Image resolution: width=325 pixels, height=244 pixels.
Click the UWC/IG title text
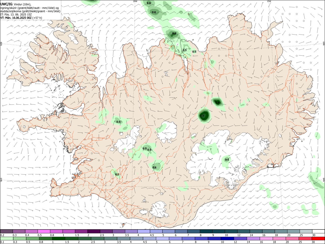(x=6, y=4)
